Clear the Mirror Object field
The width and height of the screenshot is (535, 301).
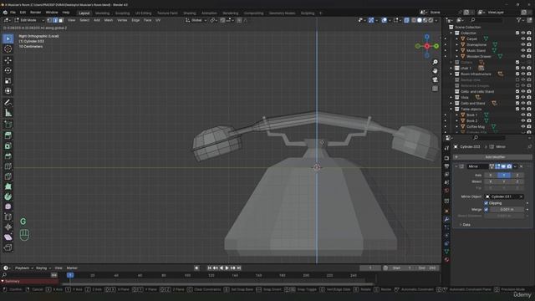[521, 196]
